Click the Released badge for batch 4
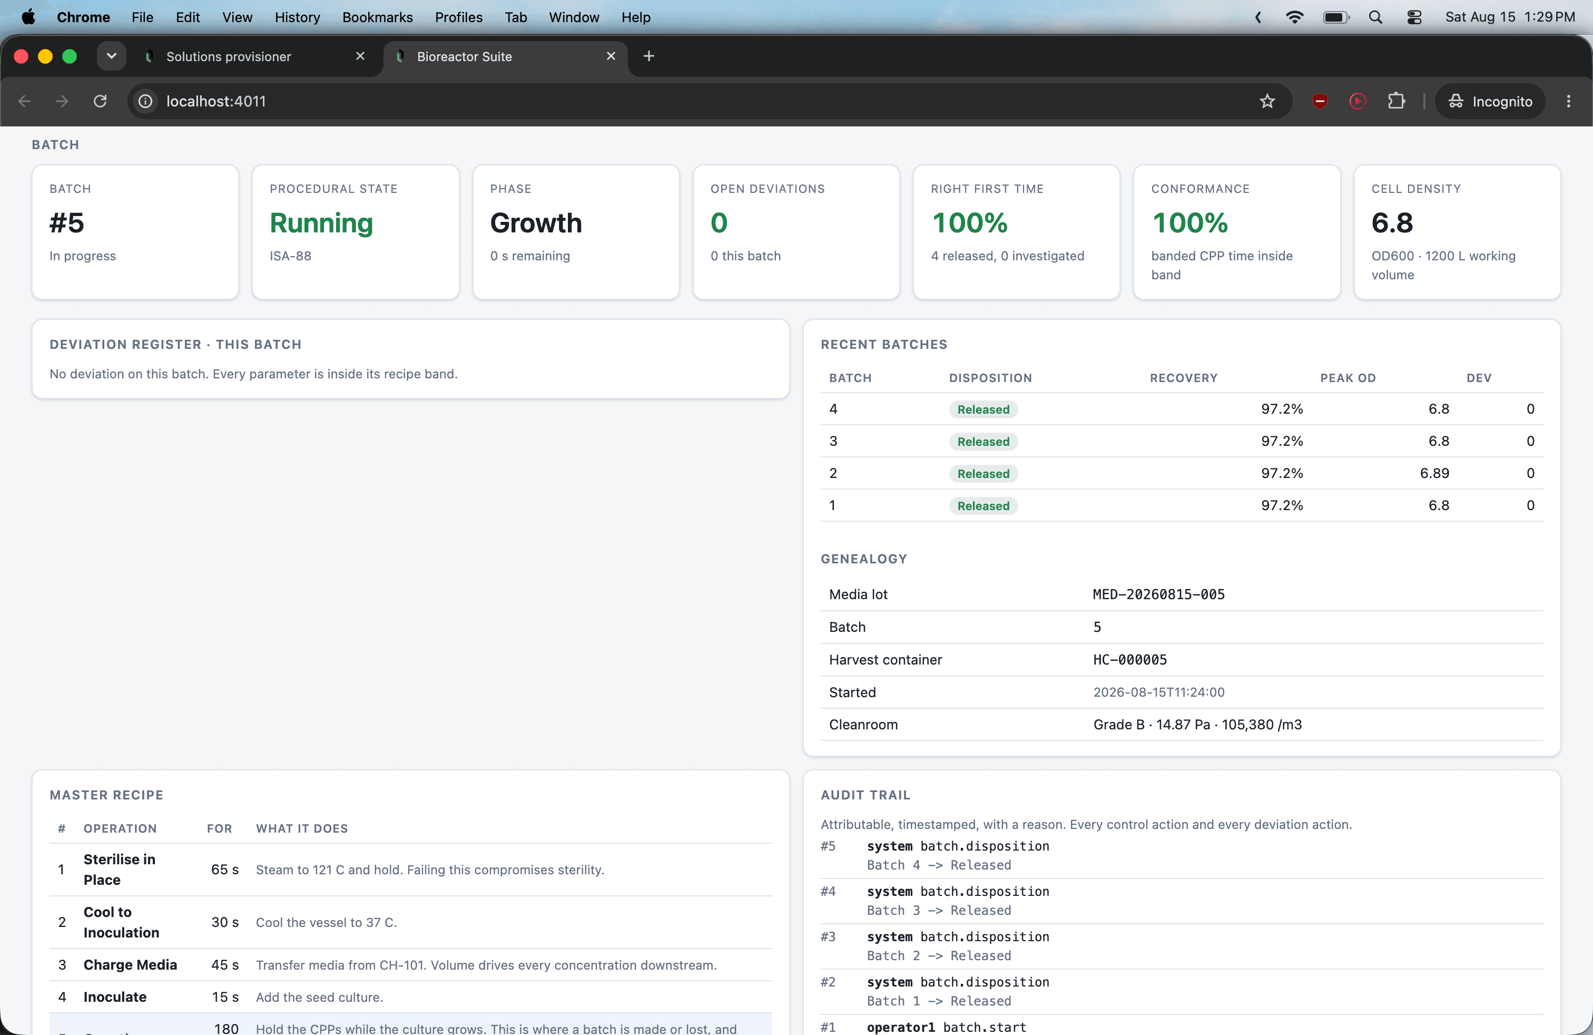This screenshot has height=1035, width=1593. pos(983,409)
